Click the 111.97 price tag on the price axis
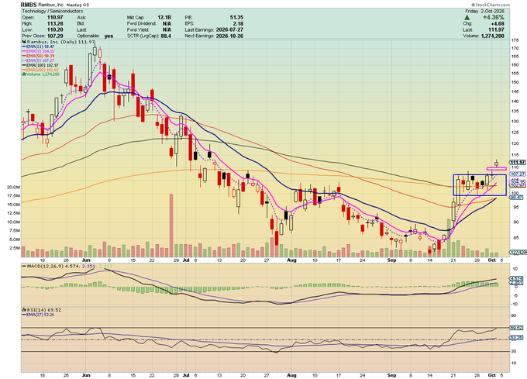This screenshot has height=379, width=527. point(518,163)
